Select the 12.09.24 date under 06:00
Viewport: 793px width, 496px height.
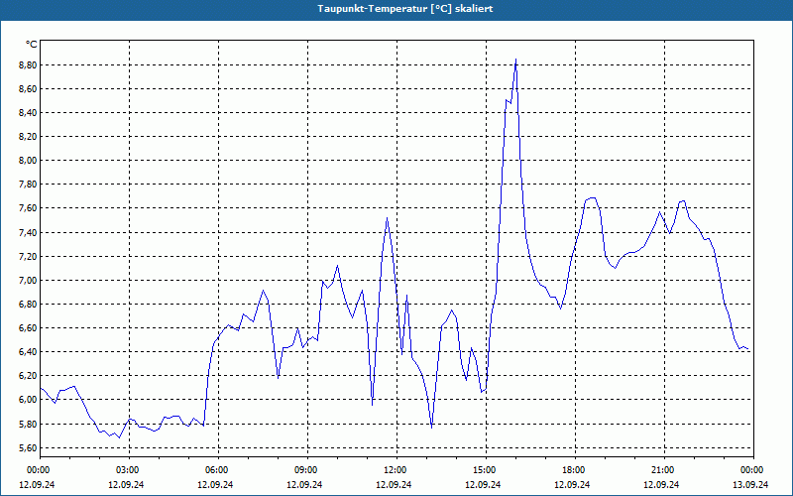pyautogui.click(x=215, y=484)
